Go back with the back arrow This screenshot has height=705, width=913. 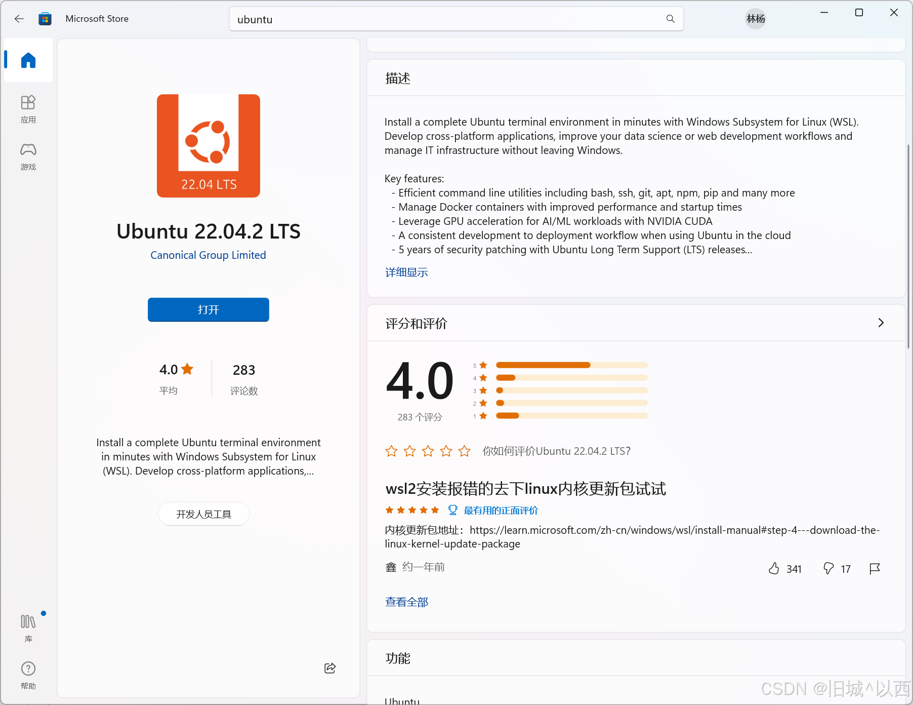coord(19,19)
